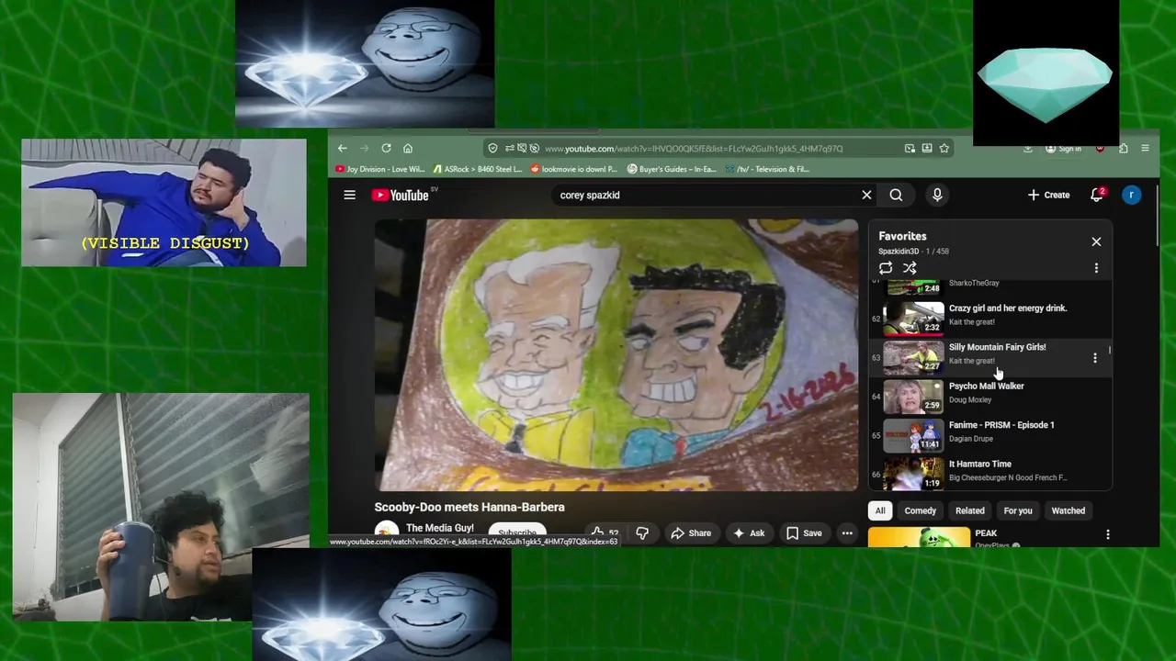Viewport: 1176px width, 661px height.
Task: Click the video player to pause
Action: [616, 354]
